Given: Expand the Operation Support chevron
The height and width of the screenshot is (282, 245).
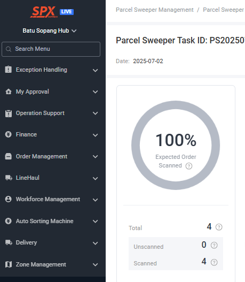Looking at the screenshot, I should click(x=95, y=113).
